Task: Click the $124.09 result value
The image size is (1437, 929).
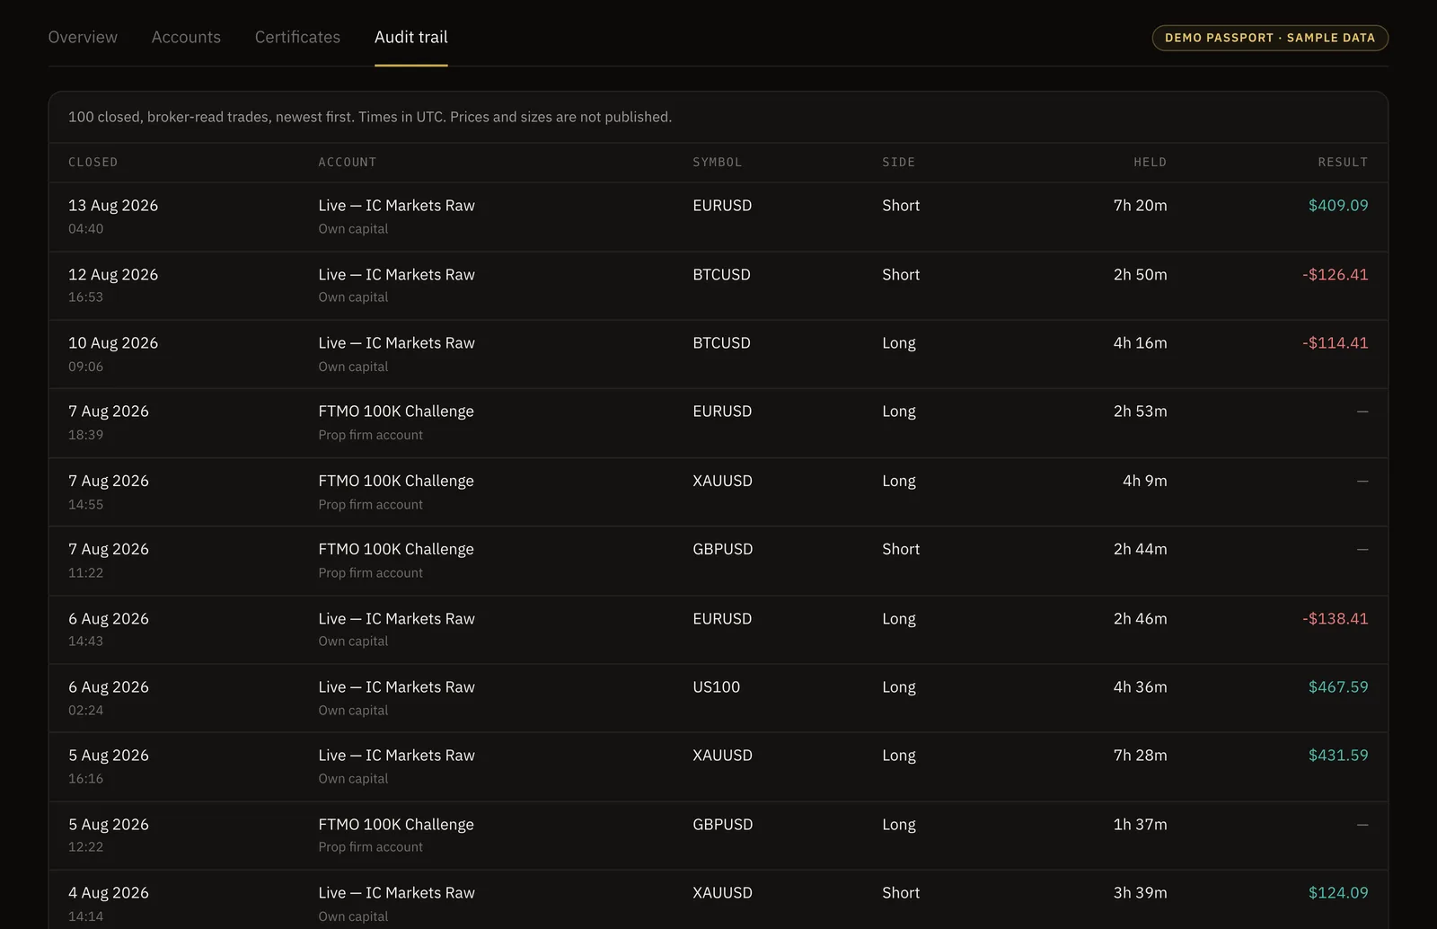Action: pos(1338,893)
